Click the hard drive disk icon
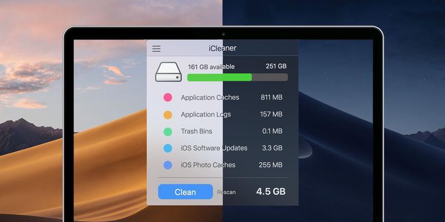The image size is (445, 222). 169,72
